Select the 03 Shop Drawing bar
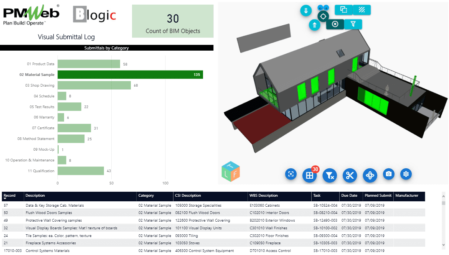449x255 pixels. coord(94,85)
